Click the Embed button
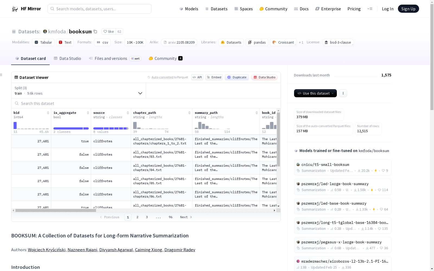Viewport: 434px width, 271px height. [x=214, y=77]
